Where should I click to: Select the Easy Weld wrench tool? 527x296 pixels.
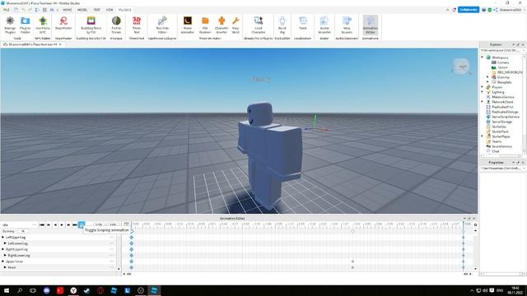(x=236, y=25)
